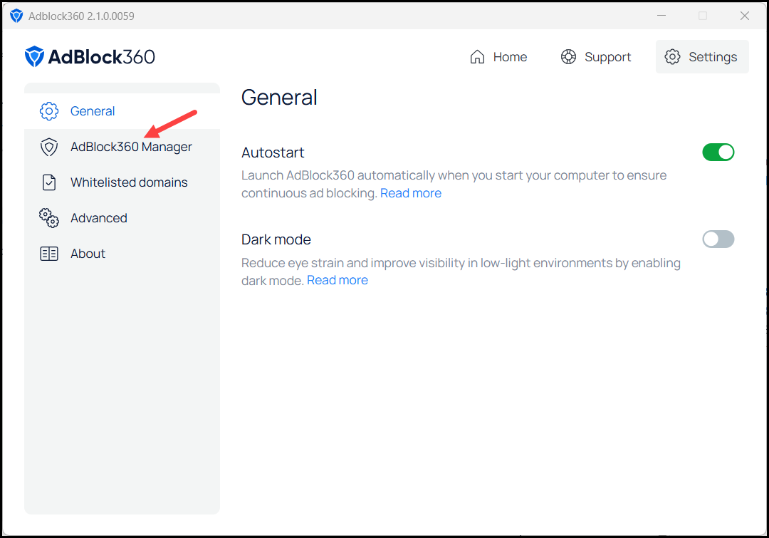
Task: Click the About book icon
Action: pos(49,254)
